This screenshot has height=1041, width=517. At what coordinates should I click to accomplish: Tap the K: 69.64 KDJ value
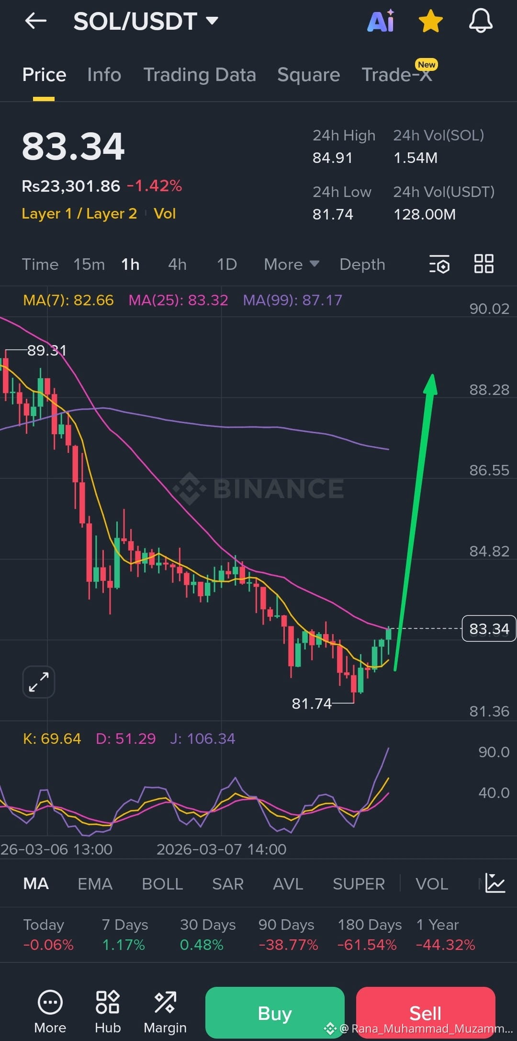(52, 739)
